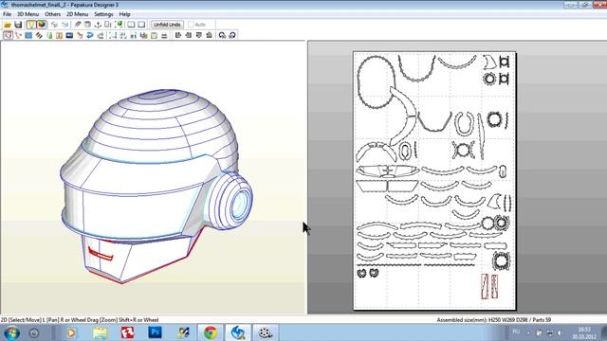Click the green cylinder tool icon
The image size is (607, 341).
pyautogui.click(x=49, y=35)
